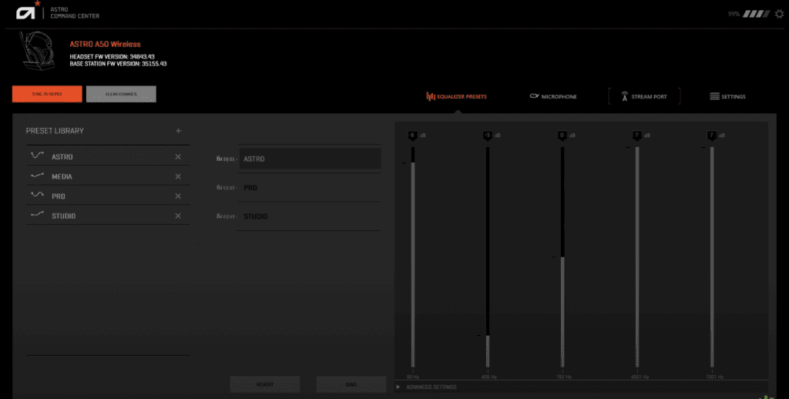Open the Equalizer Presets tab

(456, 96)
